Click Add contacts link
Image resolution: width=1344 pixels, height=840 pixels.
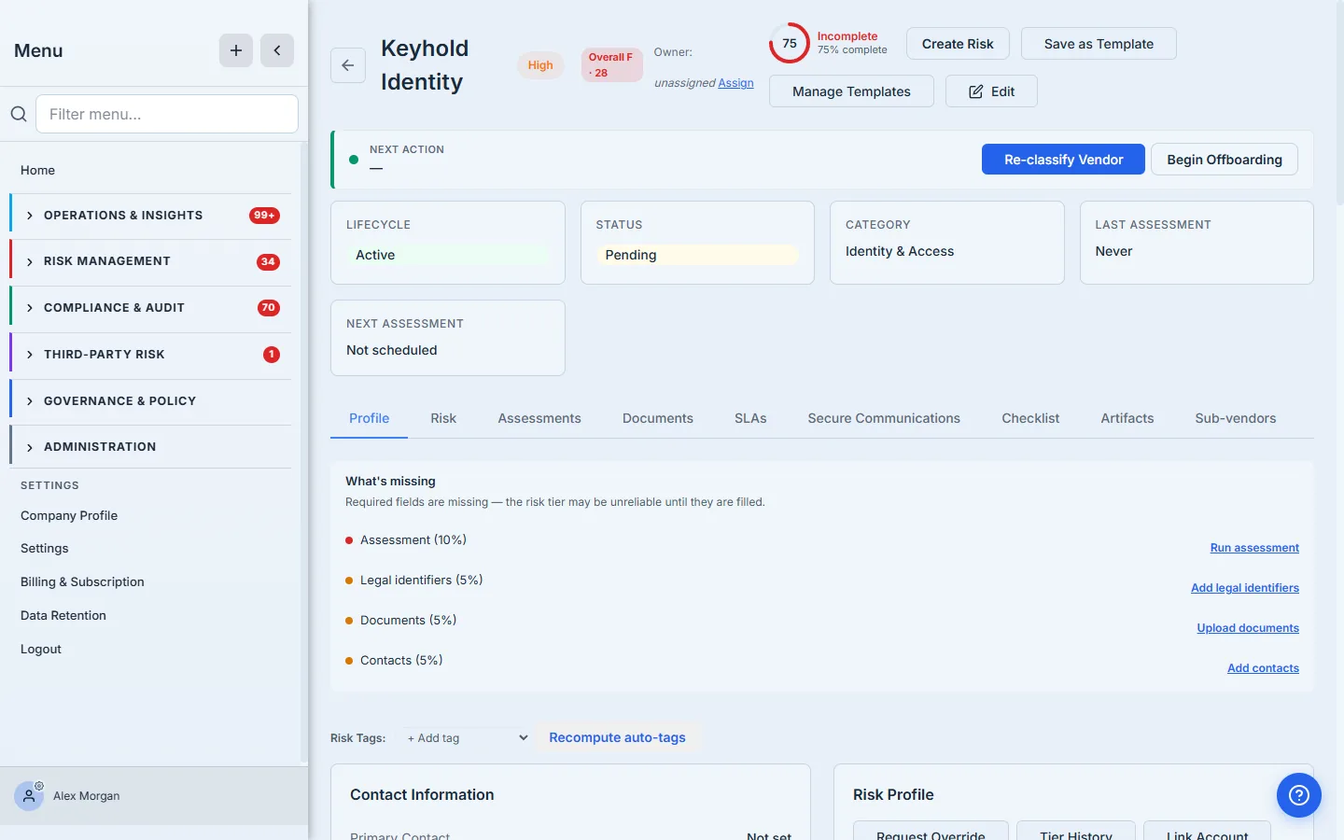(1263, 668)
